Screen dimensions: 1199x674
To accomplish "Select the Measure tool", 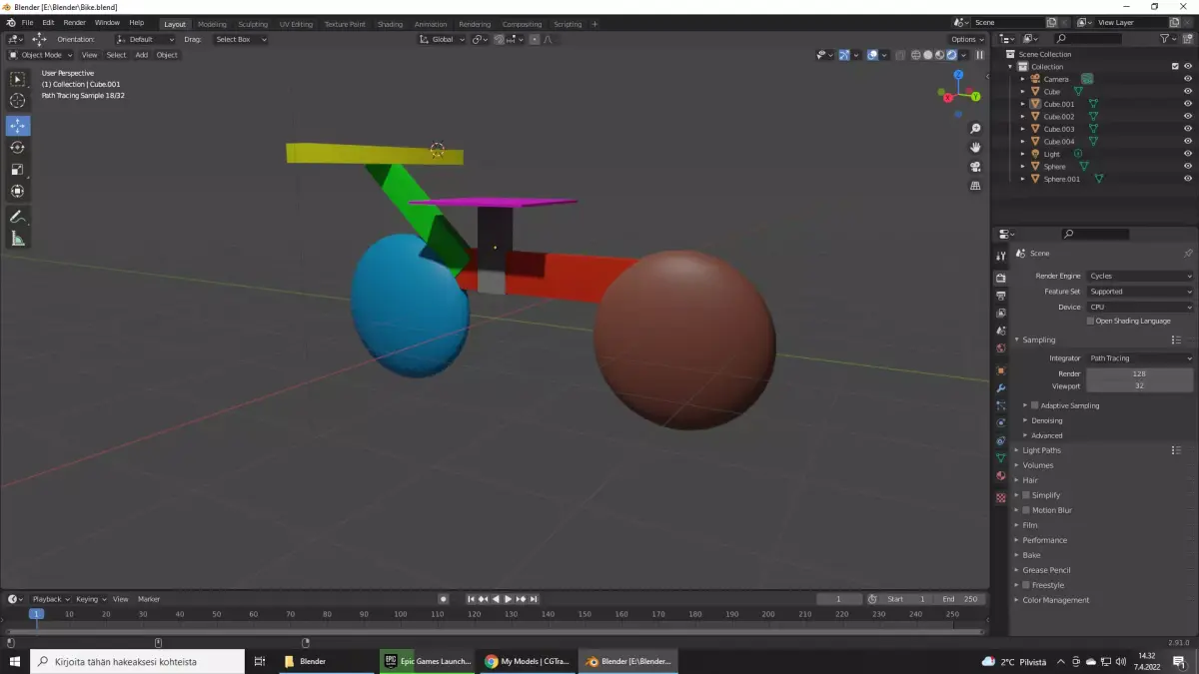I will pos(18,238).
